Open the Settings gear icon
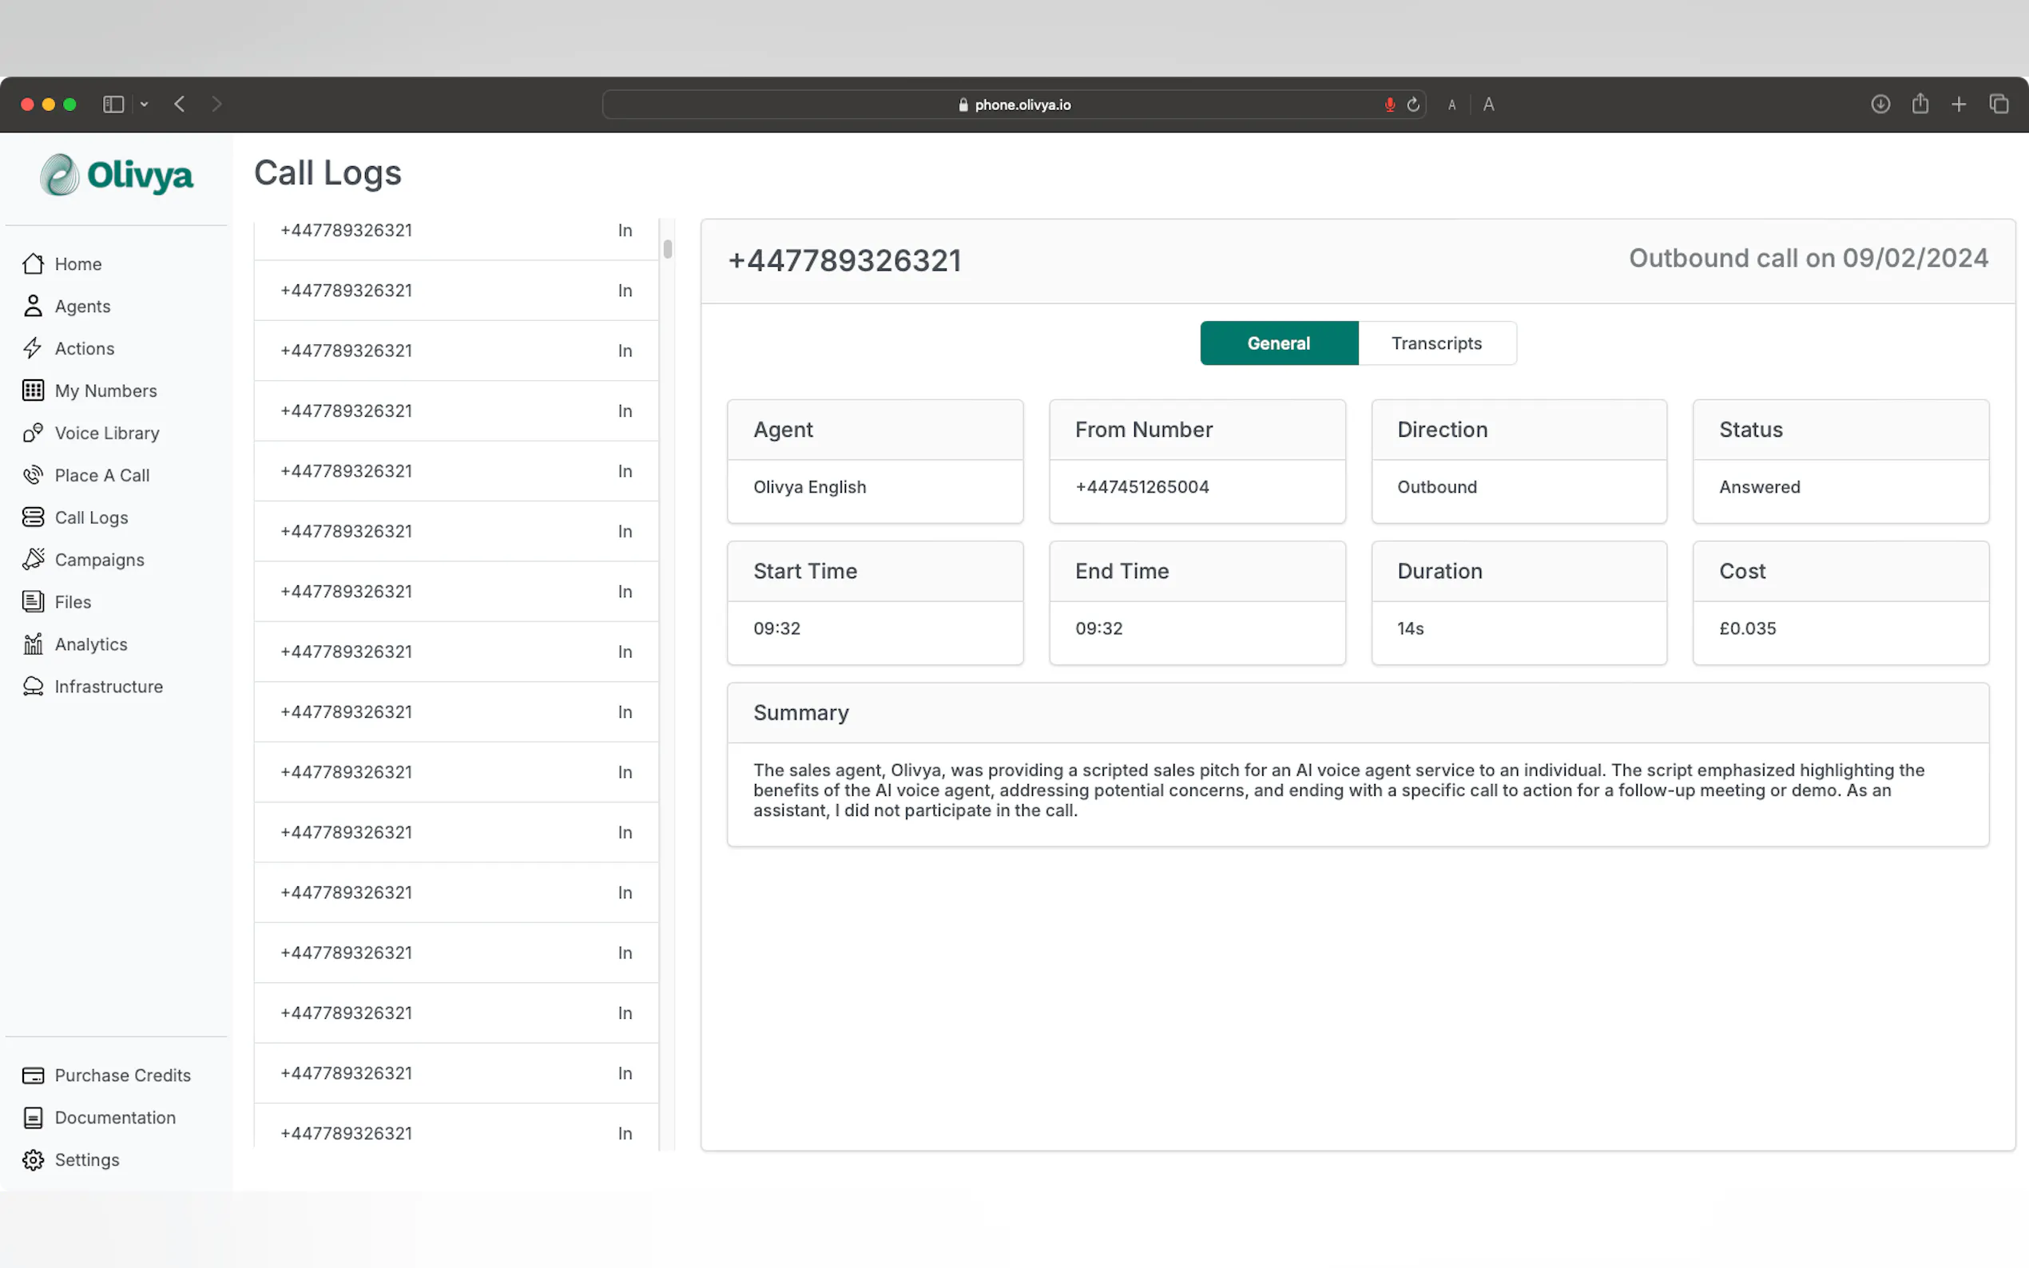 click(33, 1160)
